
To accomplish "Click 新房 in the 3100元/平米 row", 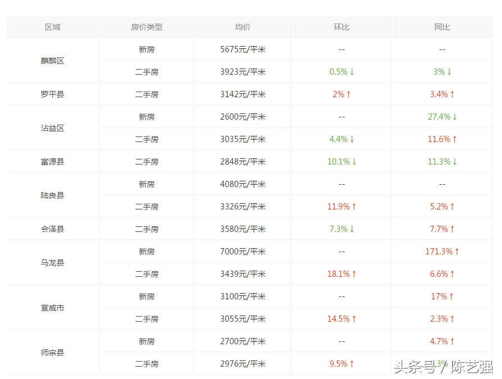I will [x=147, y=296].
